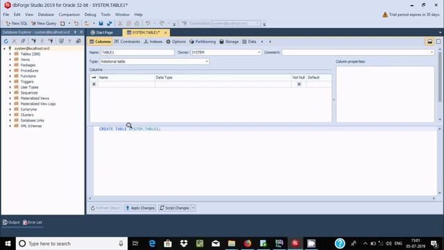Open the Owner dropdown

[x=259, y=53]
